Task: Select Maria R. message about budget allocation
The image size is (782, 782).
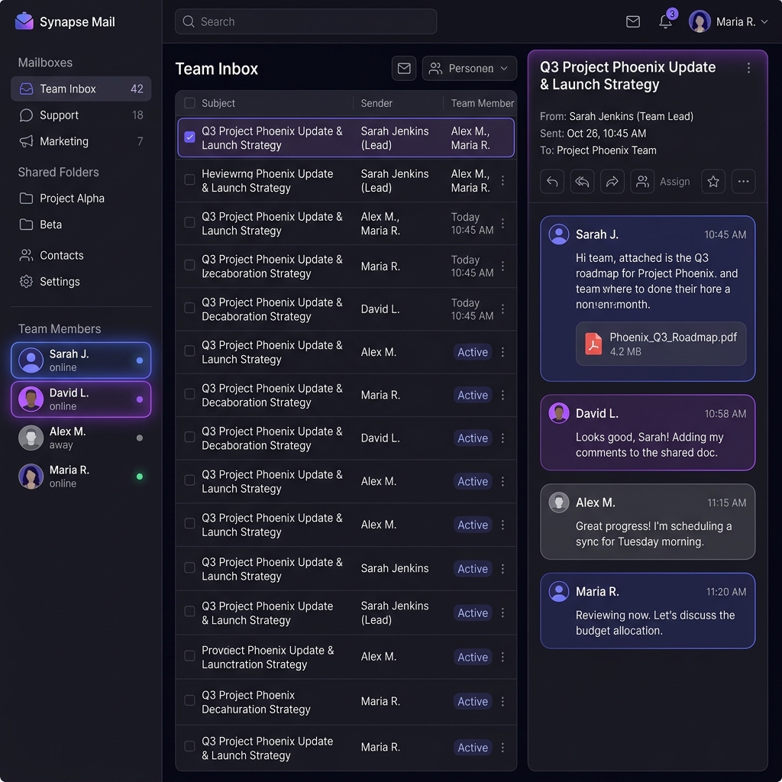Action: pyautogui.click(x=648, y=611)
